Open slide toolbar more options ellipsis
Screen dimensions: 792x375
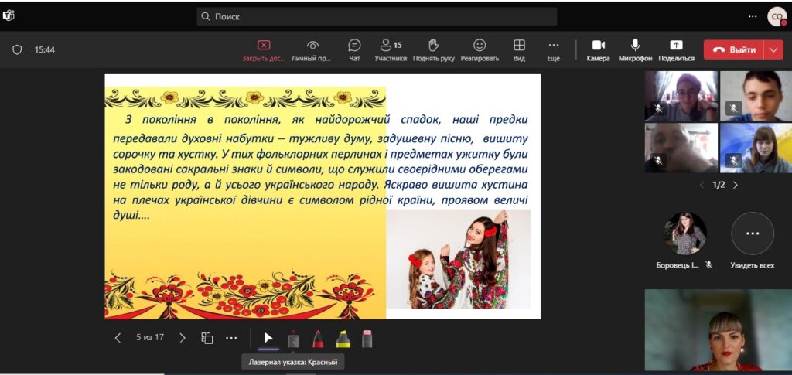click(231, 338)
